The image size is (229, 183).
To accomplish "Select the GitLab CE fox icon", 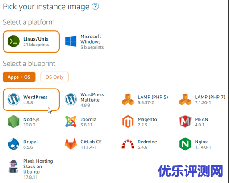I will tap(71, 144).
